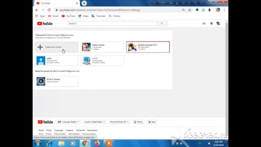
Task: Launch Internet Explorer from taskbar
Action: coord(50,143)
